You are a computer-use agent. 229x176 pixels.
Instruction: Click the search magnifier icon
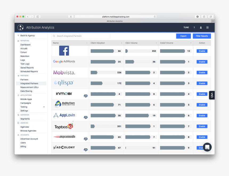click(54, 36)
